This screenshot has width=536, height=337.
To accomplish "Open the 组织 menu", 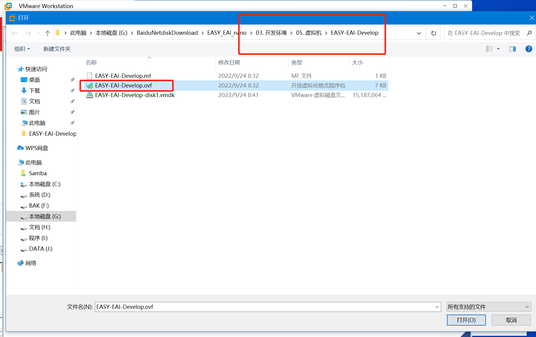I will tap(22, 49).
